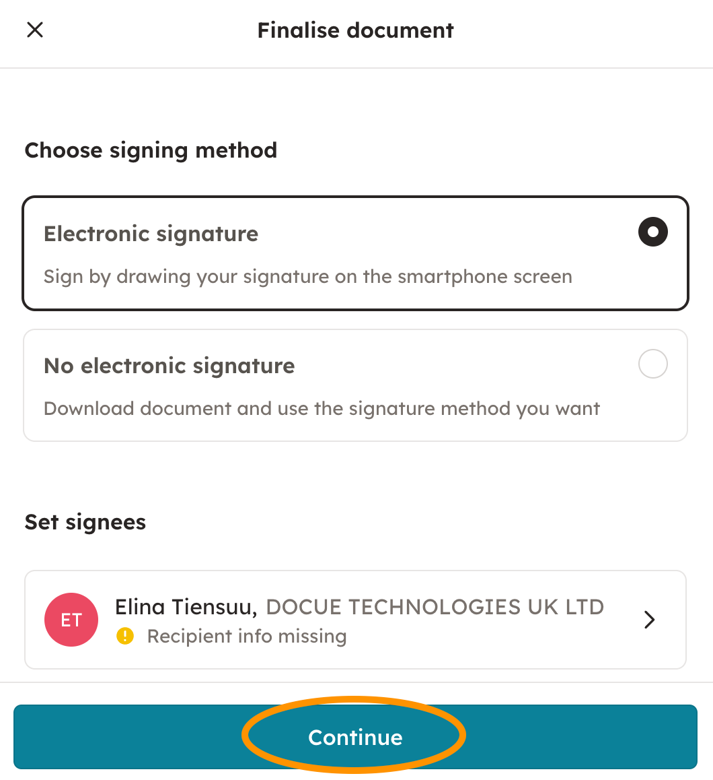Click the 'Finalise document' header title
Viewport: 713px width, 780px height.
(355, 30)
